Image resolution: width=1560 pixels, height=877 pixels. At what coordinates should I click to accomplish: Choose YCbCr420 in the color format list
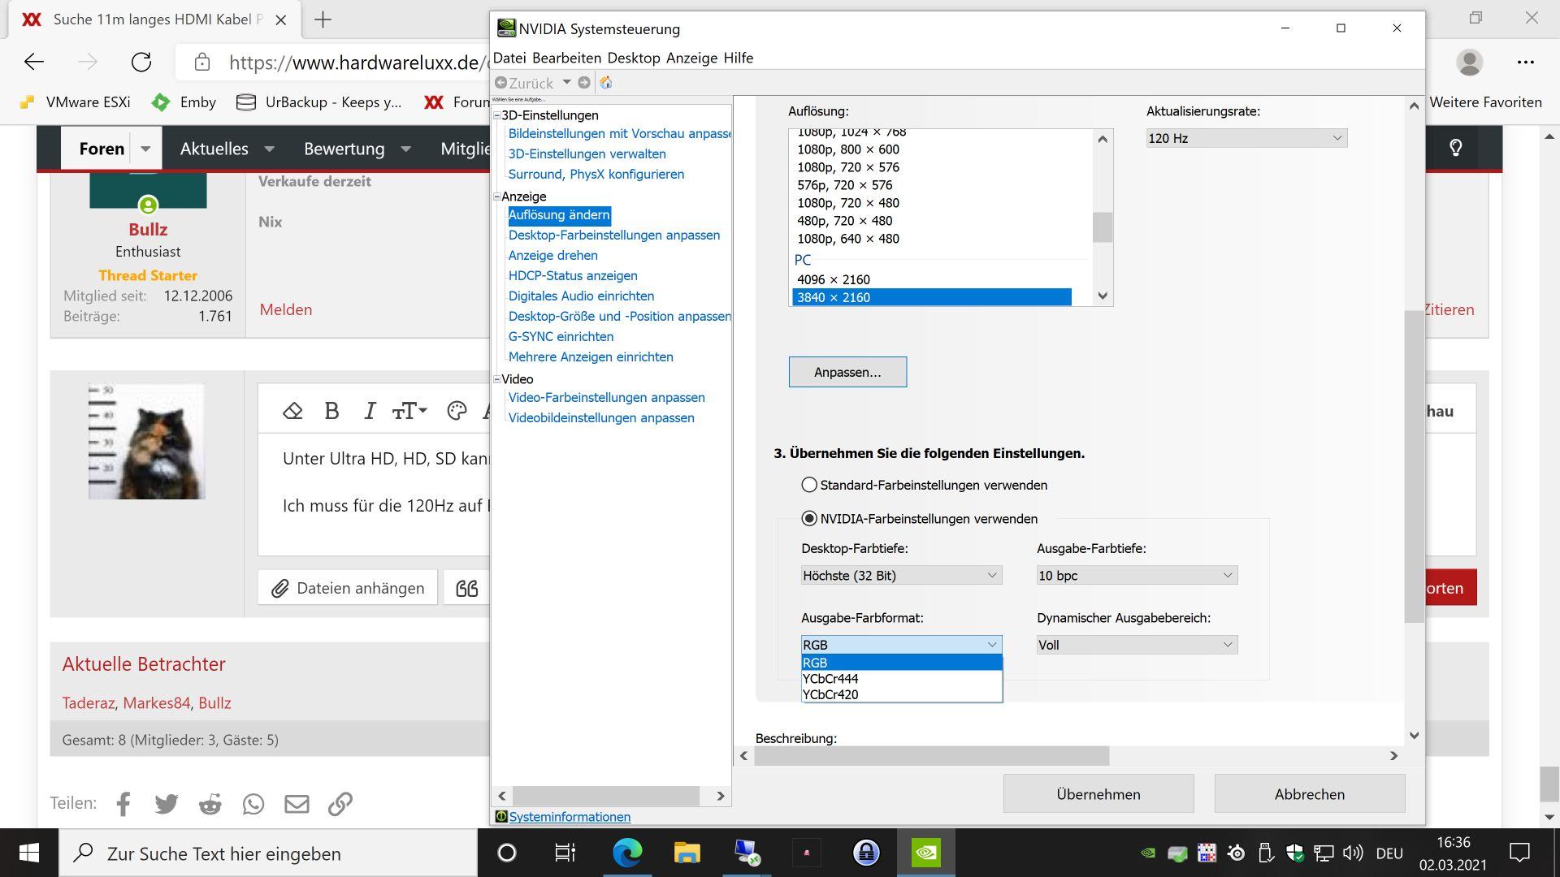[901, 694]
